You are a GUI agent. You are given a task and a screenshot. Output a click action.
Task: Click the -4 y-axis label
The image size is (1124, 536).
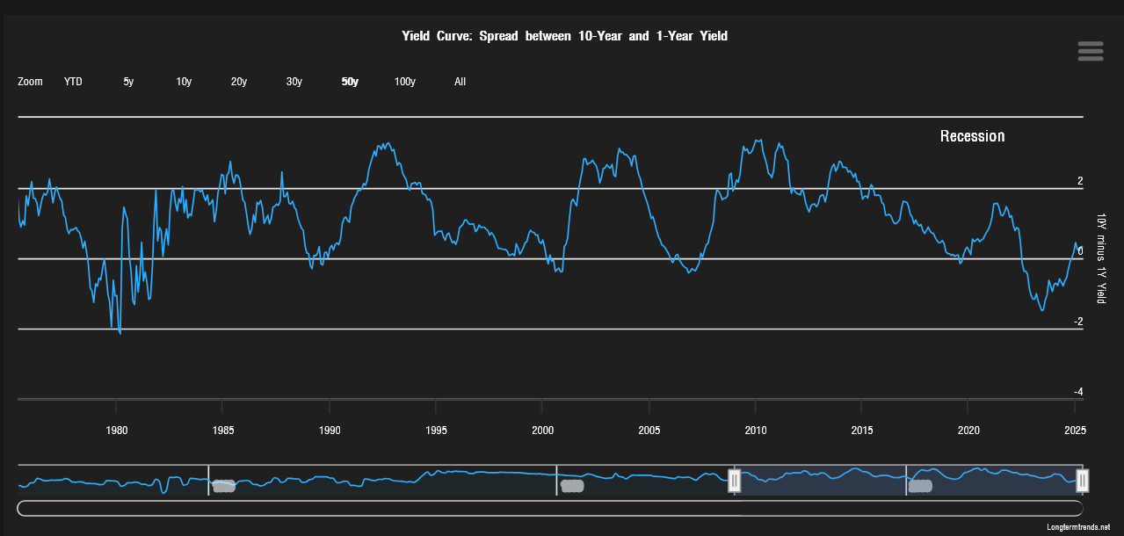(x=1078, y=392)
